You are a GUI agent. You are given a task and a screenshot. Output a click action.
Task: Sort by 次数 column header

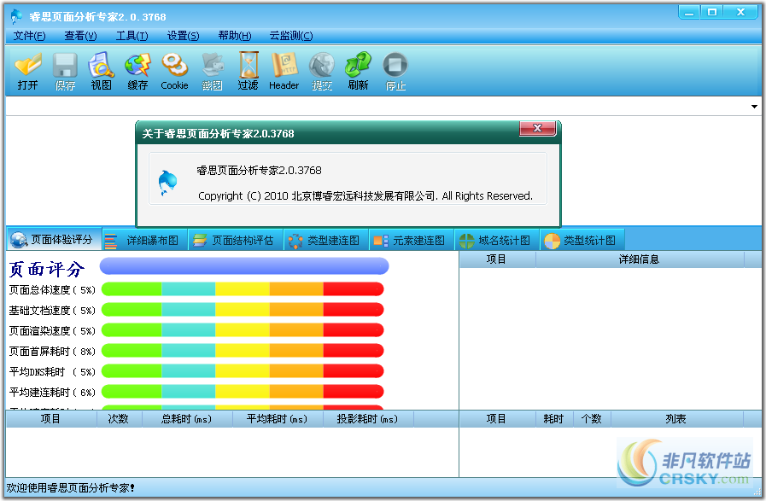pyautogui.click(x=119, y=419)
